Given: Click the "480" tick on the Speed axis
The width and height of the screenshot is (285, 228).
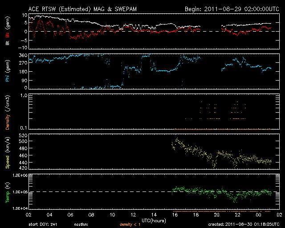Looking at the screenshot, I should [23, 148].
